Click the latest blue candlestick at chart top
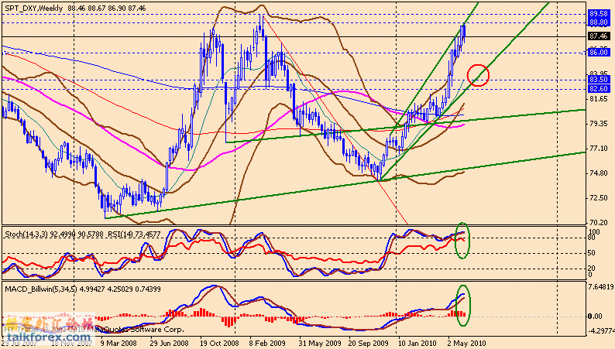Viewport: 615px width, 349px height. (x=464, y=31)
